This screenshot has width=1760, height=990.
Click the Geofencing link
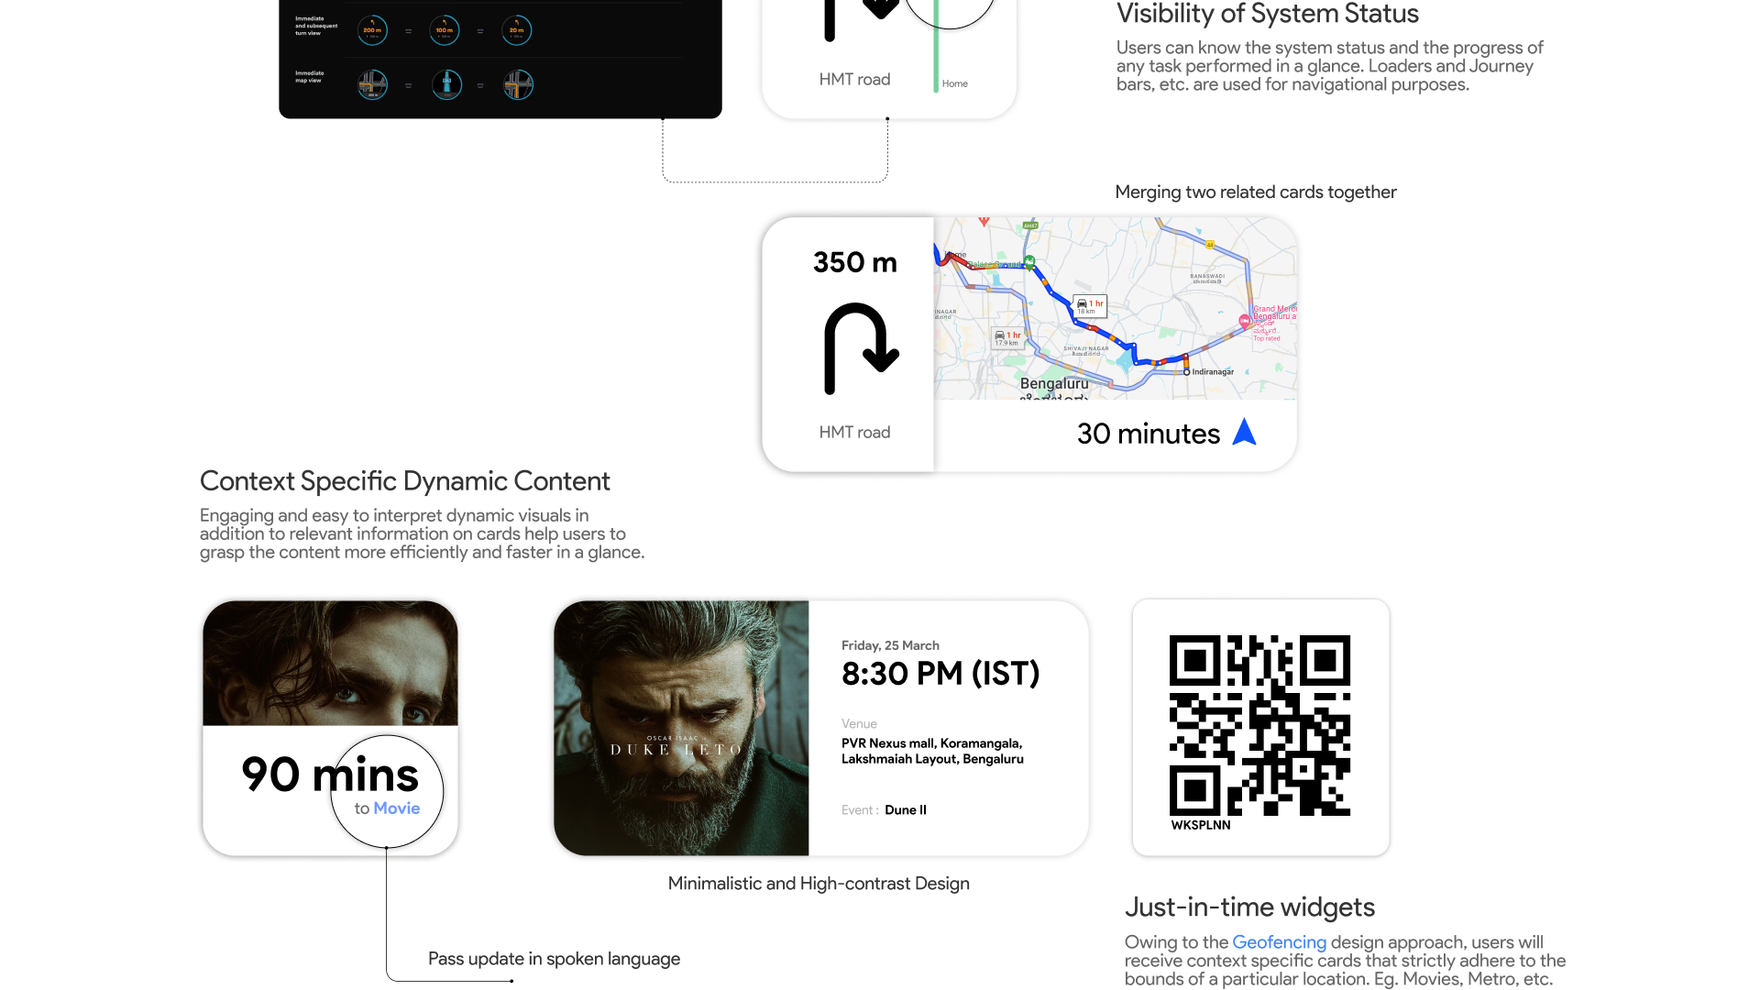coord(1279,942)
